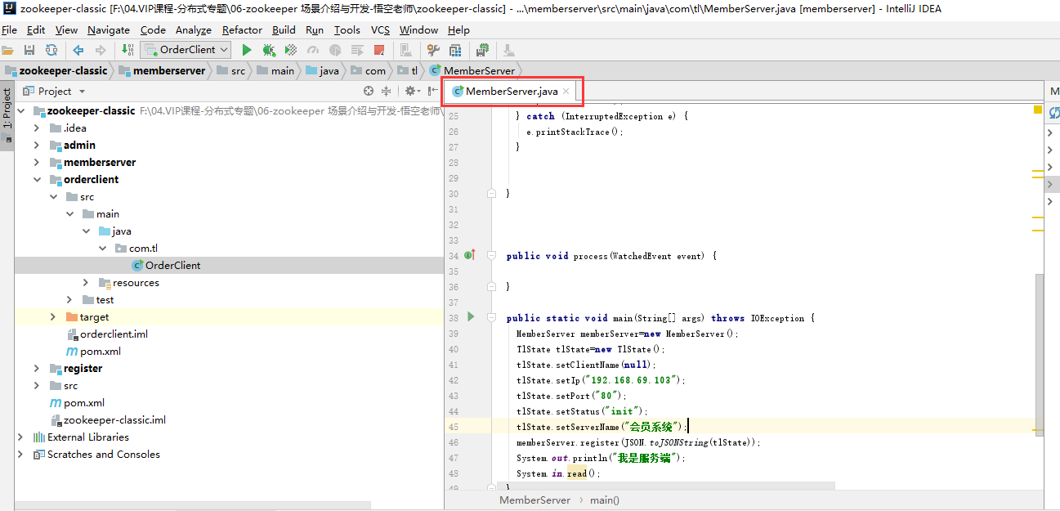Screen dimensions: 1060x511
Task: Select the test folder in tree
Action: (97, 300)
